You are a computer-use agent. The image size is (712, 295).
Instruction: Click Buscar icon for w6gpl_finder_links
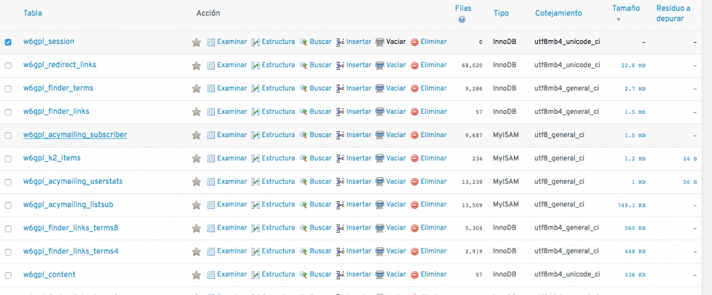click(x=304, y=112)
